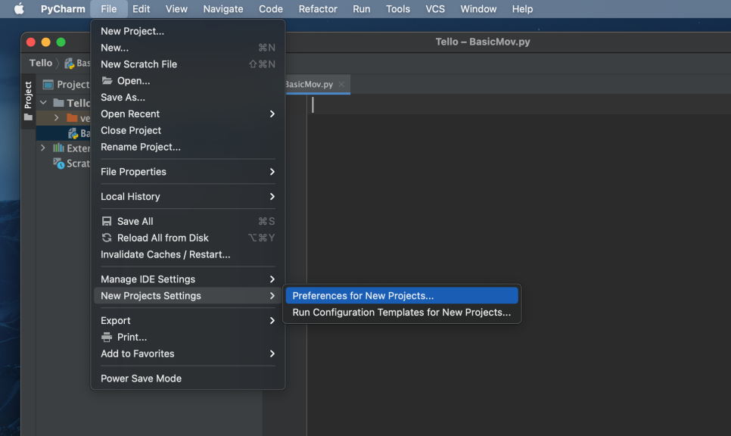Click the folder icon under Project sidebar label
731x436 pixels.
(x=28, y=117)
